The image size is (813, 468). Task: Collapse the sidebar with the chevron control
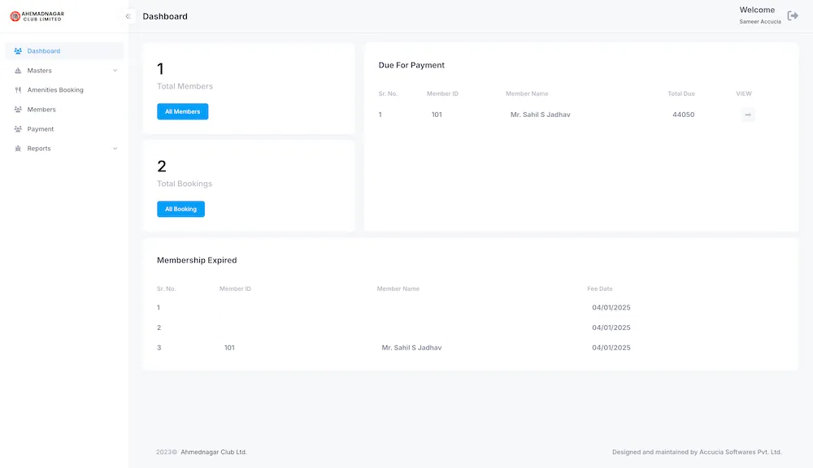[x=127, y=15]
